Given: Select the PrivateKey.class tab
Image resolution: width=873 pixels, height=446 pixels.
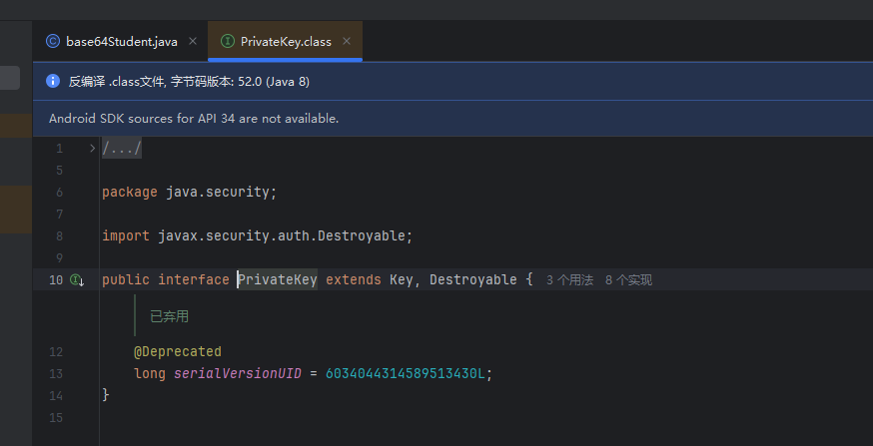Looking at the screenshot, I should click(x=286, y=42).
